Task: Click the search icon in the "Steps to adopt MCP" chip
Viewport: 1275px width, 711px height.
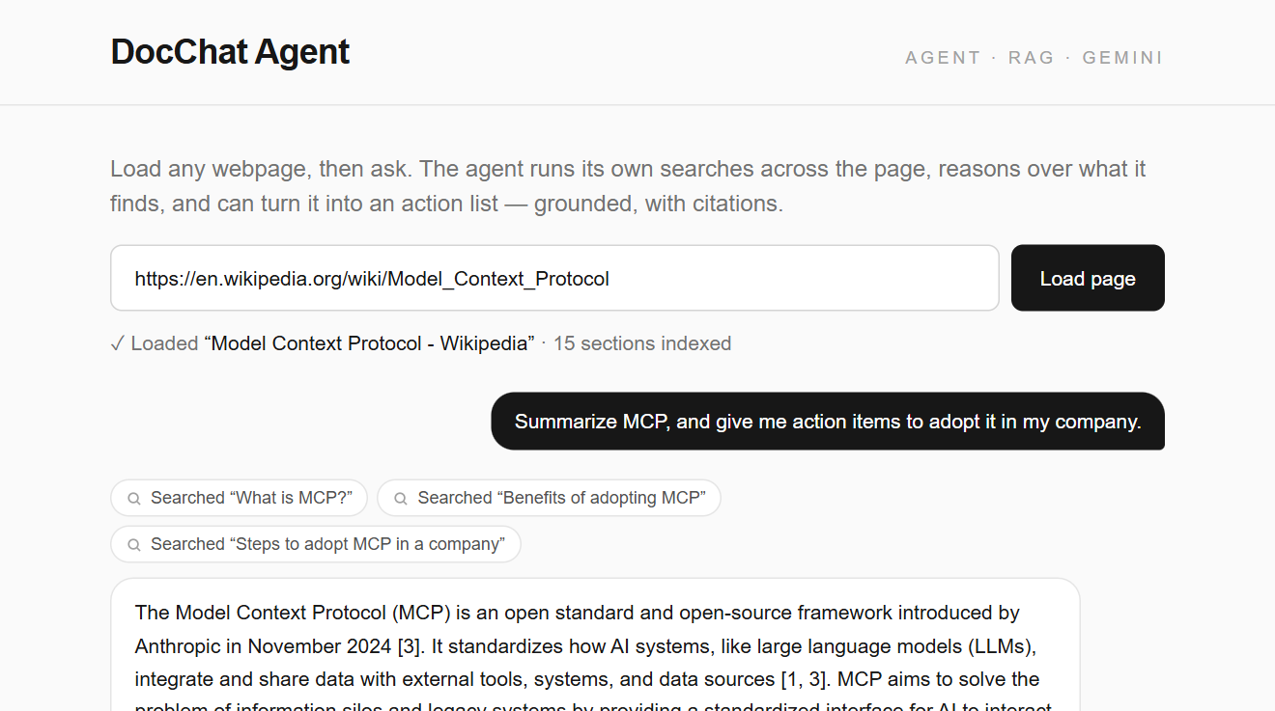Action: point(134,545)
